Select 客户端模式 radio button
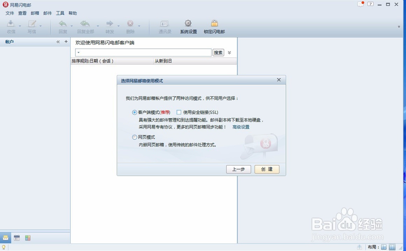Screen dimensions: 406x251 click(x=134, y=112)
